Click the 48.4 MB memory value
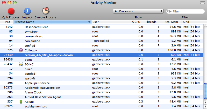This screenshot has width=207, height=109. (175, 101)
